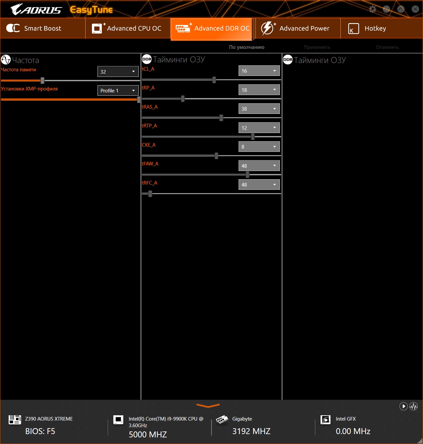
Task: Open the tRTP_A dropdown showing 12
Action: point(259,128)
